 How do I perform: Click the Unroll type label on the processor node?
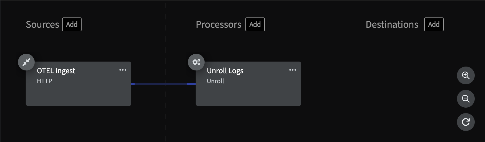(x=215, y=81)
